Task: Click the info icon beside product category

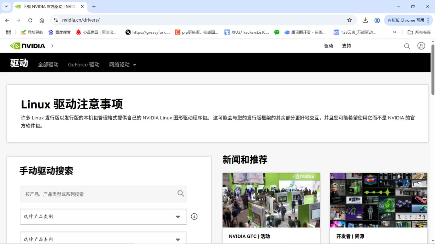Action: point(194,217)
